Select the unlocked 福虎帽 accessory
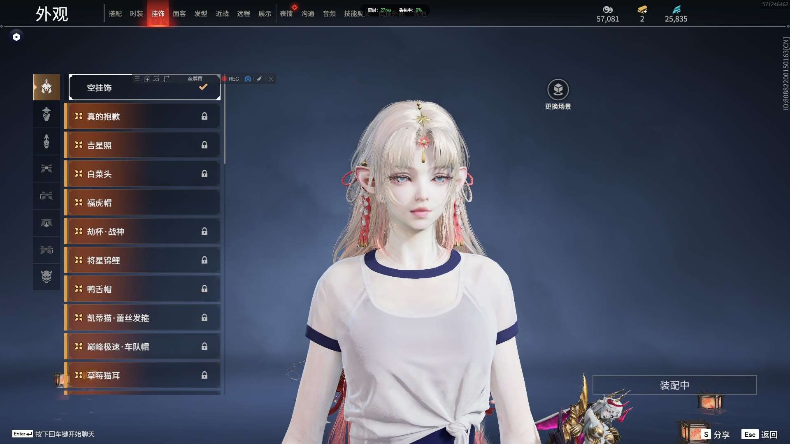 pos(142,203)
